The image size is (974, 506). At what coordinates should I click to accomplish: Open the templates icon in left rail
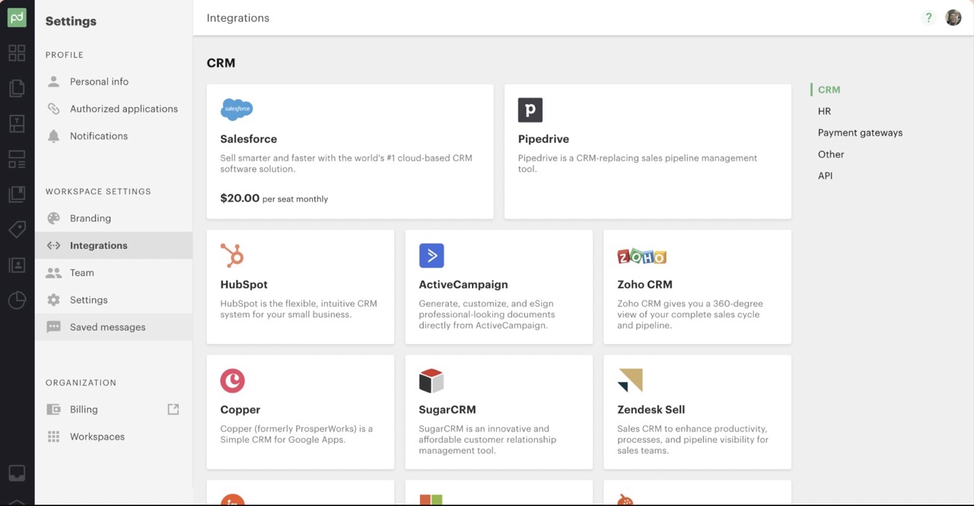tap(17, 123)
